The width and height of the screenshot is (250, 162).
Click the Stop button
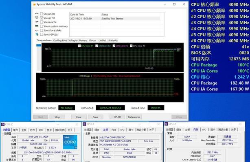tap(57, 117)
